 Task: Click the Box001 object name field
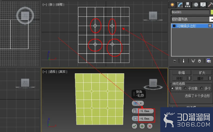point(190,12)
